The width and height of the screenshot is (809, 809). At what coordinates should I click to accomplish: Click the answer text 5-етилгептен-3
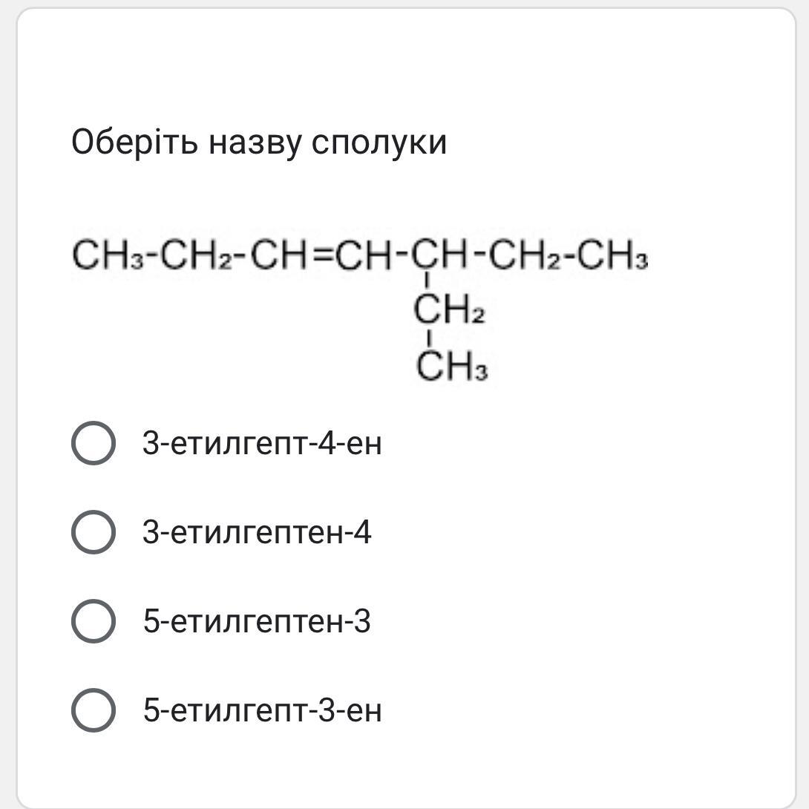click(257, 620)
